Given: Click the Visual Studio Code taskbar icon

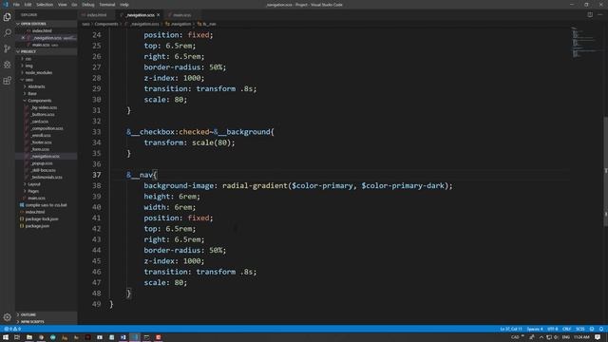Looking at the screenshot, I should point(135,337).
